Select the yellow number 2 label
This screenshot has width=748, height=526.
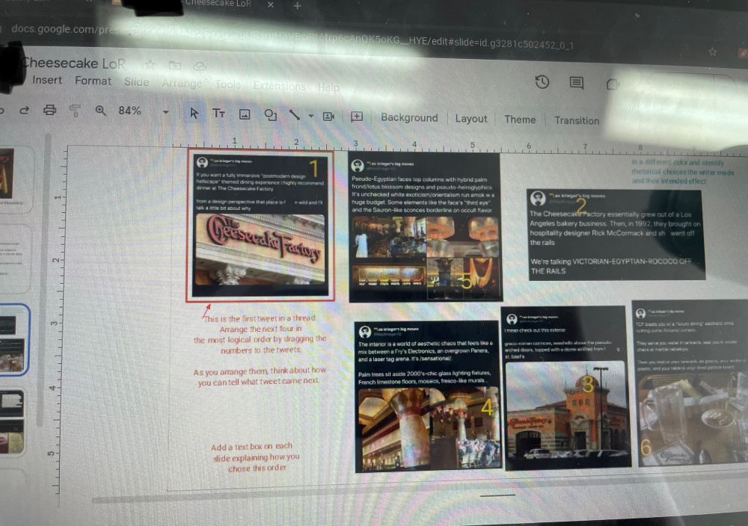click(x=580, y=205)
